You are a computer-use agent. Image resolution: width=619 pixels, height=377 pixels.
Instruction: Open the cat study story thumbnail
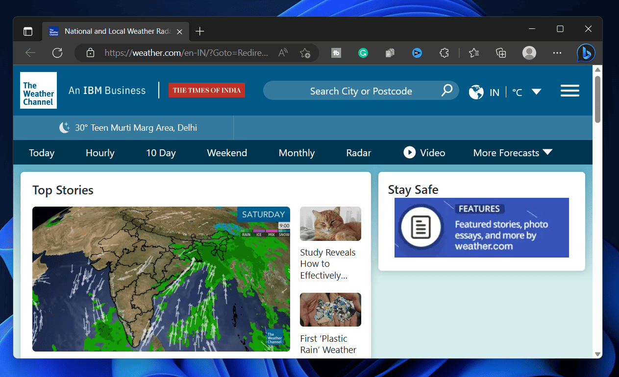pyautogui.click(x=330, y=224)
